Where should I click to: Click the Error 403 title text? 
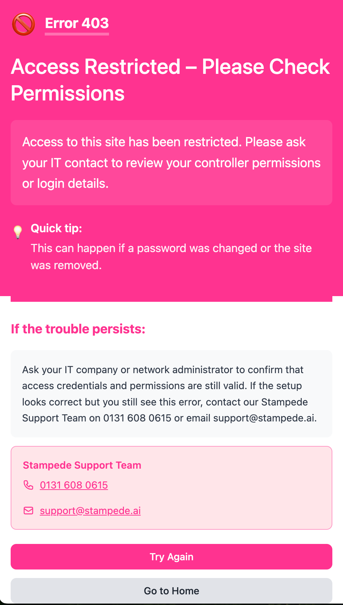(77, 23)
